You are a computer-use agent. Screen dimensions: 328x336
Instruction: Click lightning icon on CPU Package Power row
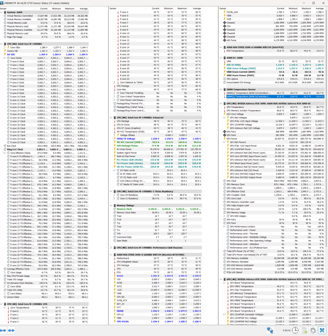coord(115,146)
